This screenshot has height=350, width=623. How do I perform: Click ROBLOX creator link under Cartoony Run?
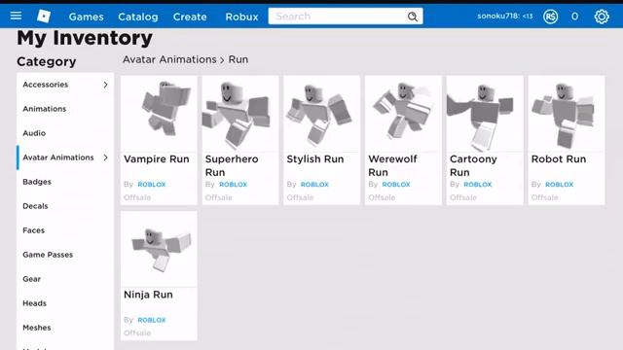pyautogui.click(x=478, y=185)
